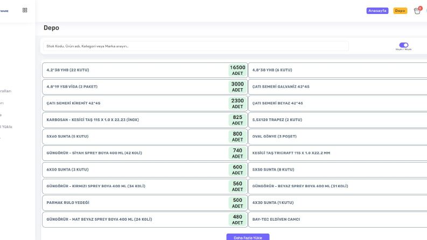Focus the stock code search field

196,46
